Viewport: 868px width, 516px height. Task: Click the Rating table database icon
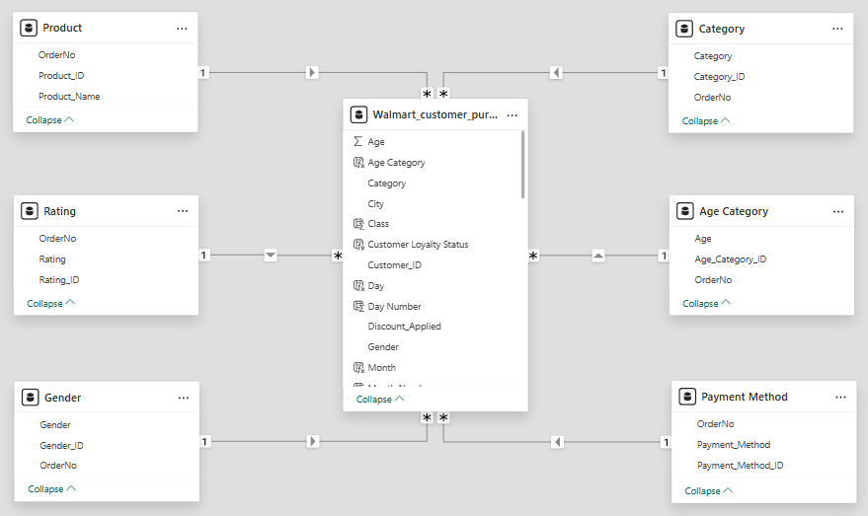coord(30,211)
